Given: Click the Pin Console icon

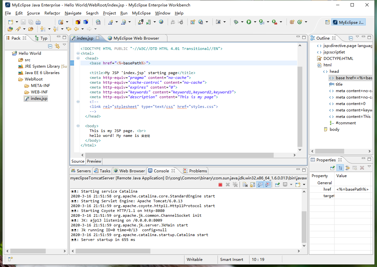Looking at the screenshot, I should pyautogui.click(x=277, y=185).
